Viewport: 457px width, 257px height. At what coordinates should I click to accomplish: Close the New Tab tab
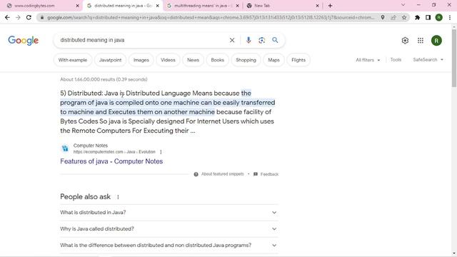click(317, 6)
